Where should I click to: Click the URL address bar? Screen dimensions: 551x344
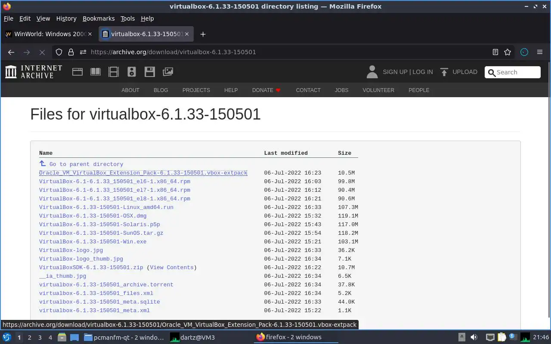click(x=284, y=52)
